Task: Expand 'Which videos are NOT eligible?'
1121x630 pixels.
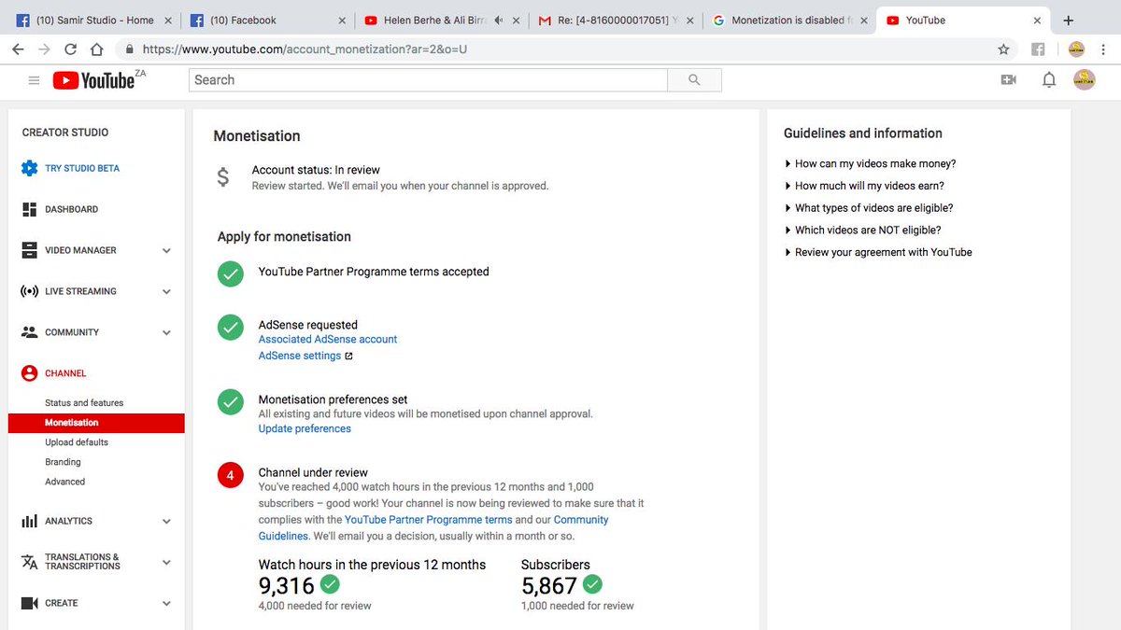Action: click(863, 230)
